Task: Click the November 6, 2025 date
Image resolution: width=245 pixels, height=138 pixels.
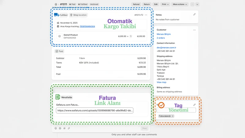Action: click(x=69, y=23)
